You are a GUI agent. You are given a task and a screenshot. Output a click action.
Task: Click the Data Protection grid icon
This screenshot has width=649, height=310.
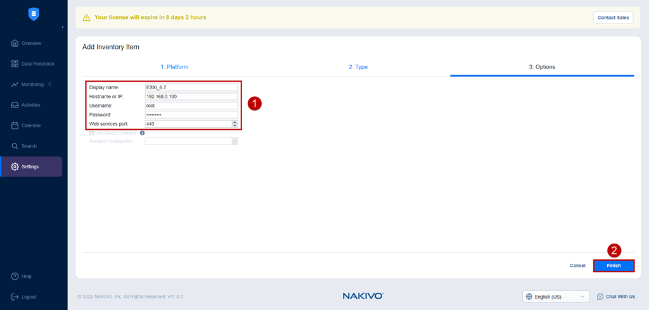[x=15, y=64]
